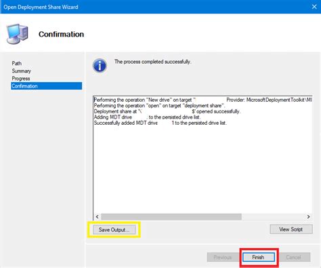Click the 'Successfully added MDT drive' line
Viewport: 321px width, 268px height.
(x=160, y=123)
